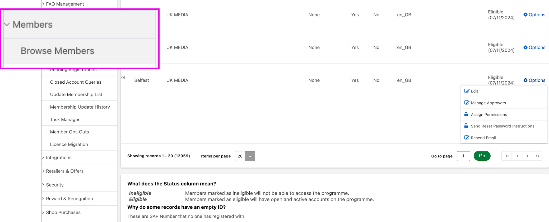Open Pending Registrations in the sidebar
This screenshot has height=222, width=549.
click(73, 70)
